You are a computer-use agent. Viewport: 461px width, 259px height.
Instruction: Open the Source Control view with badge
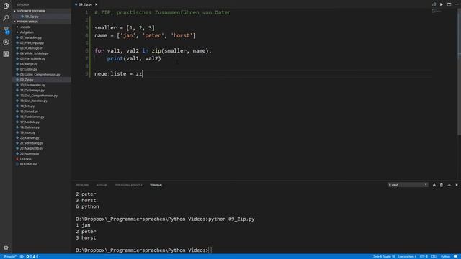point(6,30)
